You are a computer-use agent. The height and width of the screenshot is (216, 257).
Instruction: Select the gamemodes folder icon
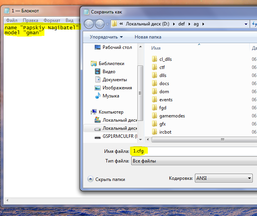tap(154, 116)
